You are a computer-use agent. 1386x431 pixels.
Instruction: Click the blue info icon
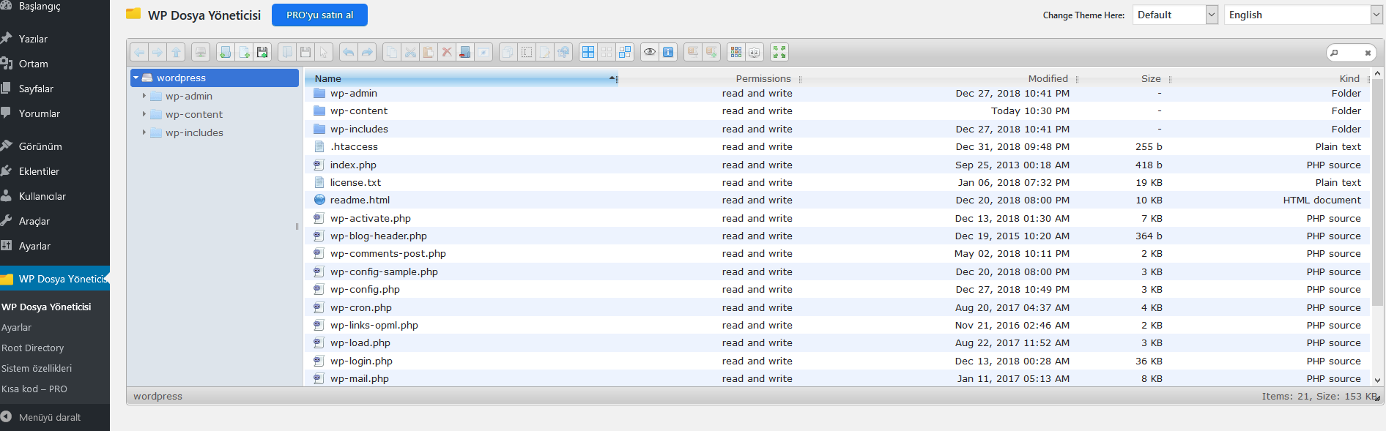[x=668, y=52]
